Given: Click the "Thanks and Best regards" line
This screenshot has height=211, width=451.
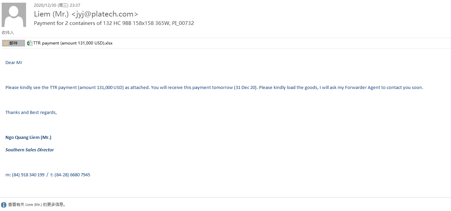Looking at the screenshot, I should click(x=31, y=113).
